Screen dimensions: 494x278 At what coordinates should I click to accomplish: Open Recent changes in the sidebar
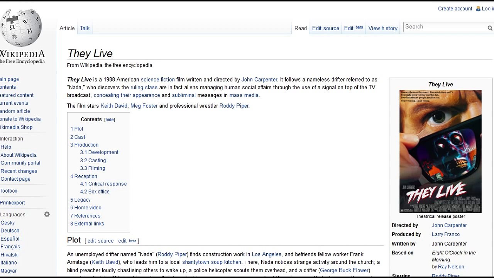point(19,171)
